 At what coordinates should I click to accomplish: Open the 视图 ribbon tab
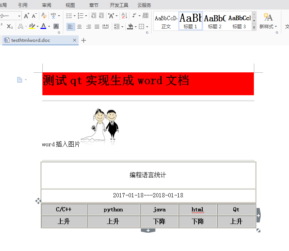[70, 5]
